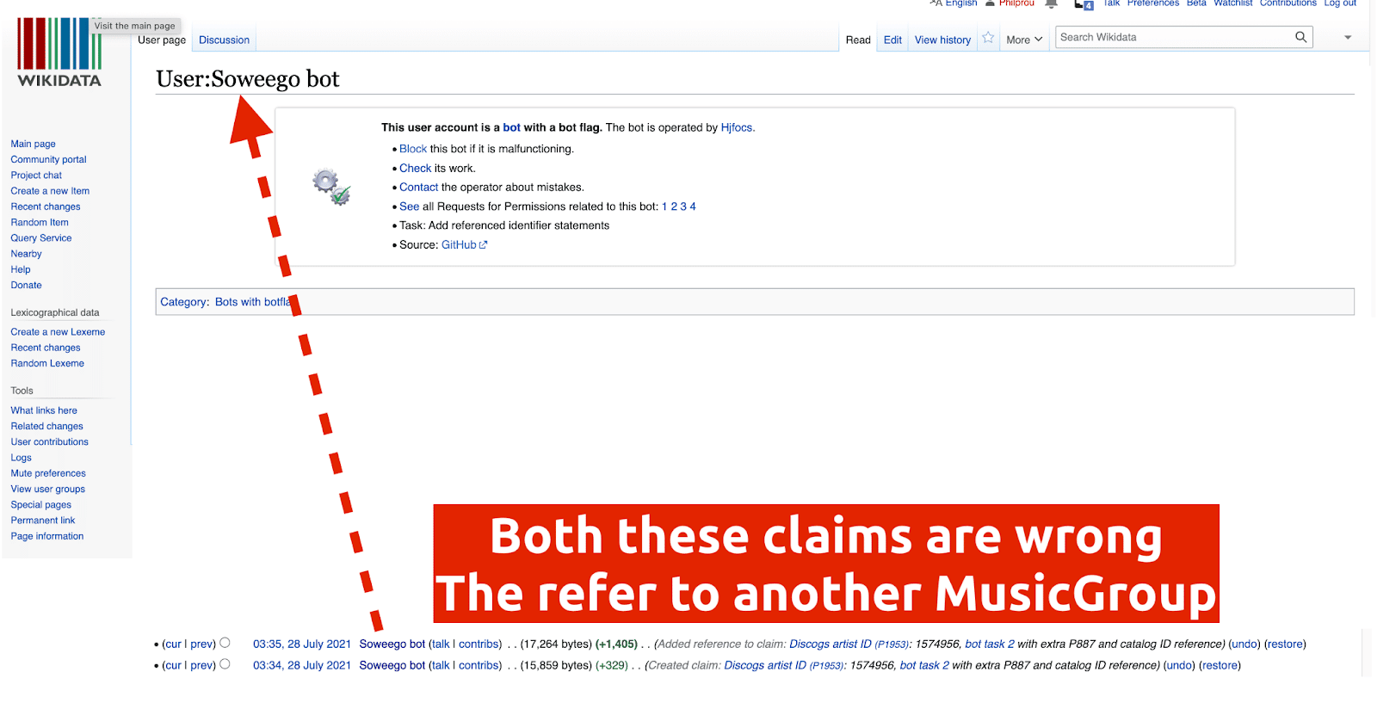This screenshot has height=709, width=1377.
Task: Click the gear bot icon image
Action: click(331, 187)
